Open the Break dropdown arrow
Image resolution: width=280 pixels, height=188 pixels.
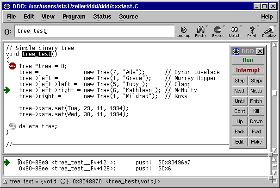point(224,26)
